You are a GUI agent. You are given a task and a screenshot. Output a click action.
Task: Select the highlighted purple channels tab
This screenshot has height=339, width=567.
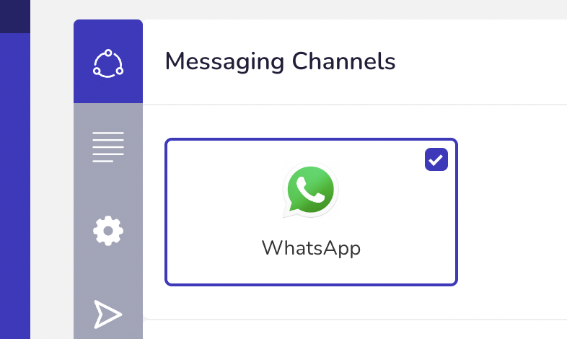108,61
